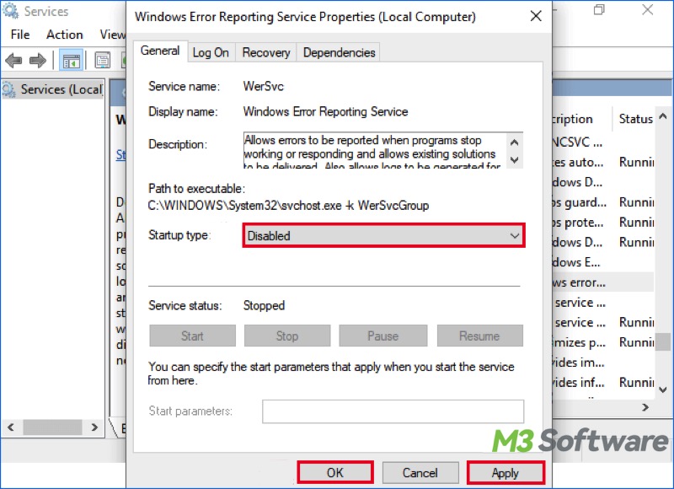
Task: Click the Status column header in Services
Action: click(635, 119)
